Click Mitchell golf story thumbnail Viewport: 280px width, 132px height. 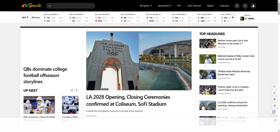208,59
